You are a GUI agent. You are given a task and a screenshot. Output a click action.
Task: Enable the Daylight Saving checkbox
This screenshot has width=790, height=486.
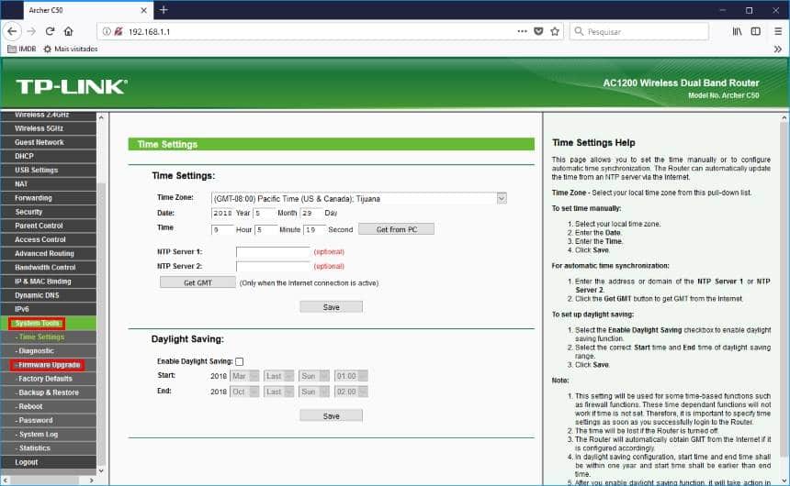(x=240, y=361)
